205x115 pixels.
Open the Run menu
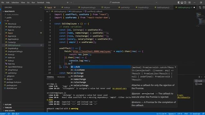coord(33,3)
